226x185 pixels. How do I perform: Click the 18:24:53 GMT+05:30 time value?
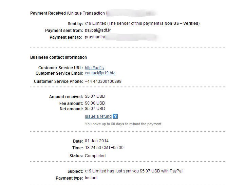[x=104, y=148]
